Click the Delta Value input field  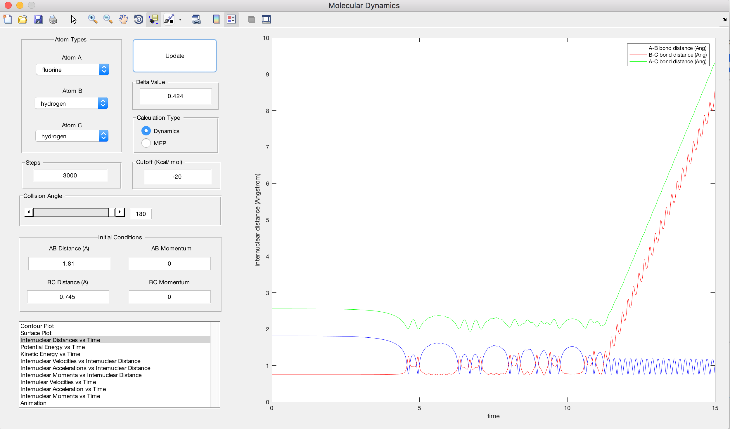click(176, 96)
